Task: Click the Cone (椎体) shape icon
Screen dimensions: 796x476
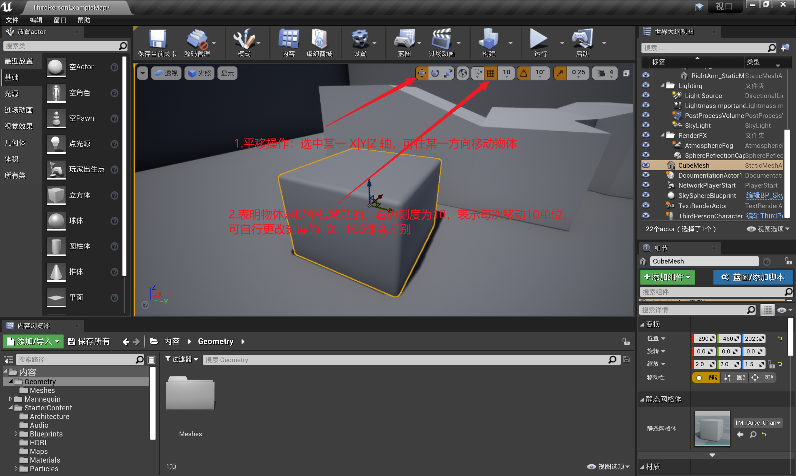Action: point(56,272)
